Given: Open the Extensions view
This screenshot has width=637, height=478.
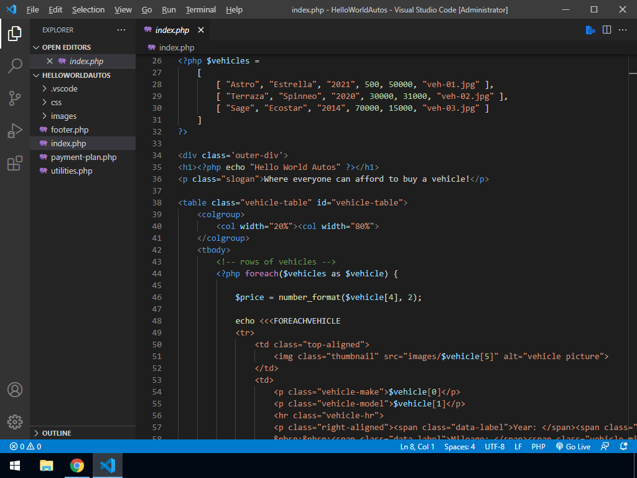Looking at the screenshot, I should pyautogui.click(x=15, y=163).
